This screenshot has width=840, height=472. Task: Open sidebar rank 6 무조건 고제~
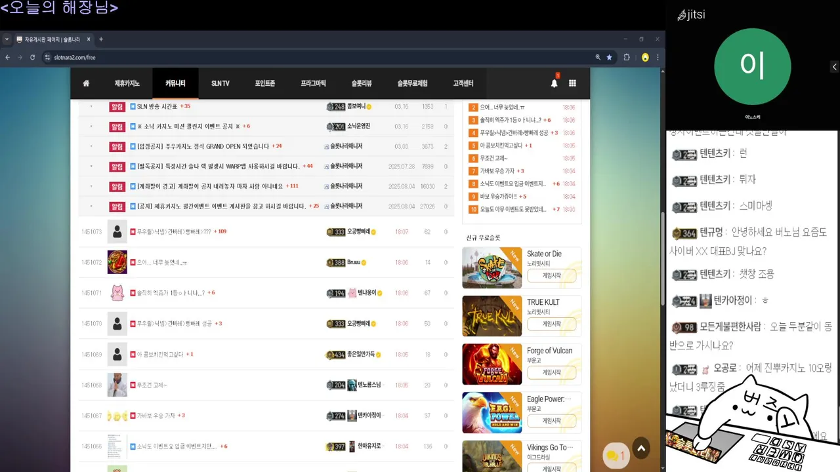[493, 159]
